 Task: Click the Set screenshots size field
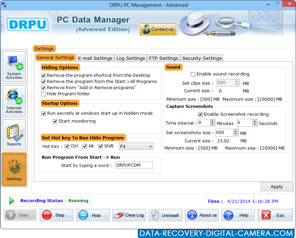point(224,132)
